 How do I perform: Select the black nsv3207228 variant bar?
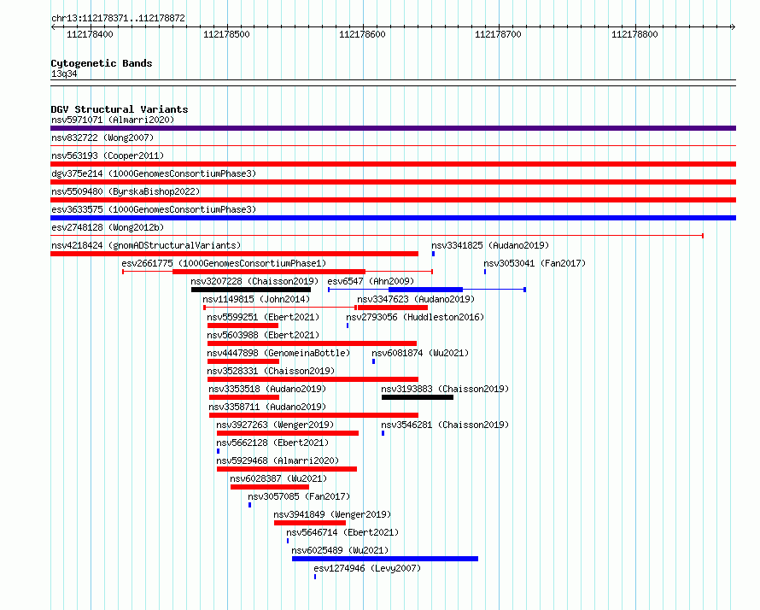(251, 290)
